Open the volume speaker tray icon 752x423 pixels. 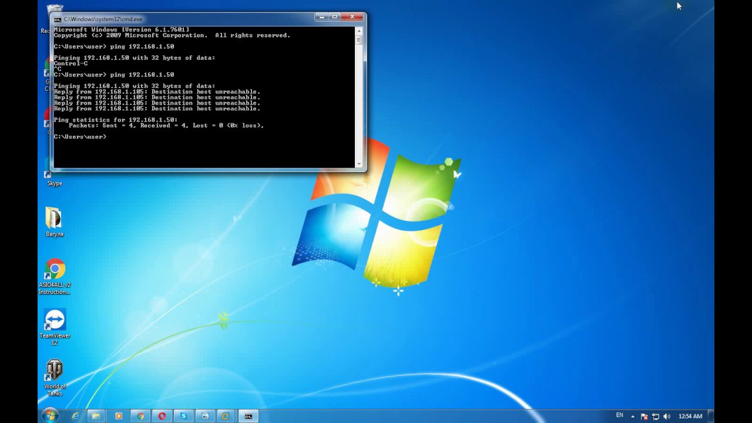point(667,416)
